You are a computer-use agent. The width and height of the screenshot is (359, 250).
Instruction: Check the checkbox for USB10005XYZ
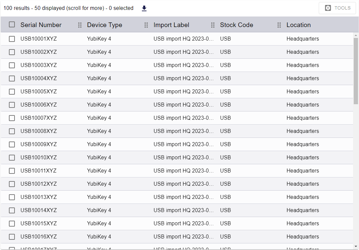coord(12,91)
